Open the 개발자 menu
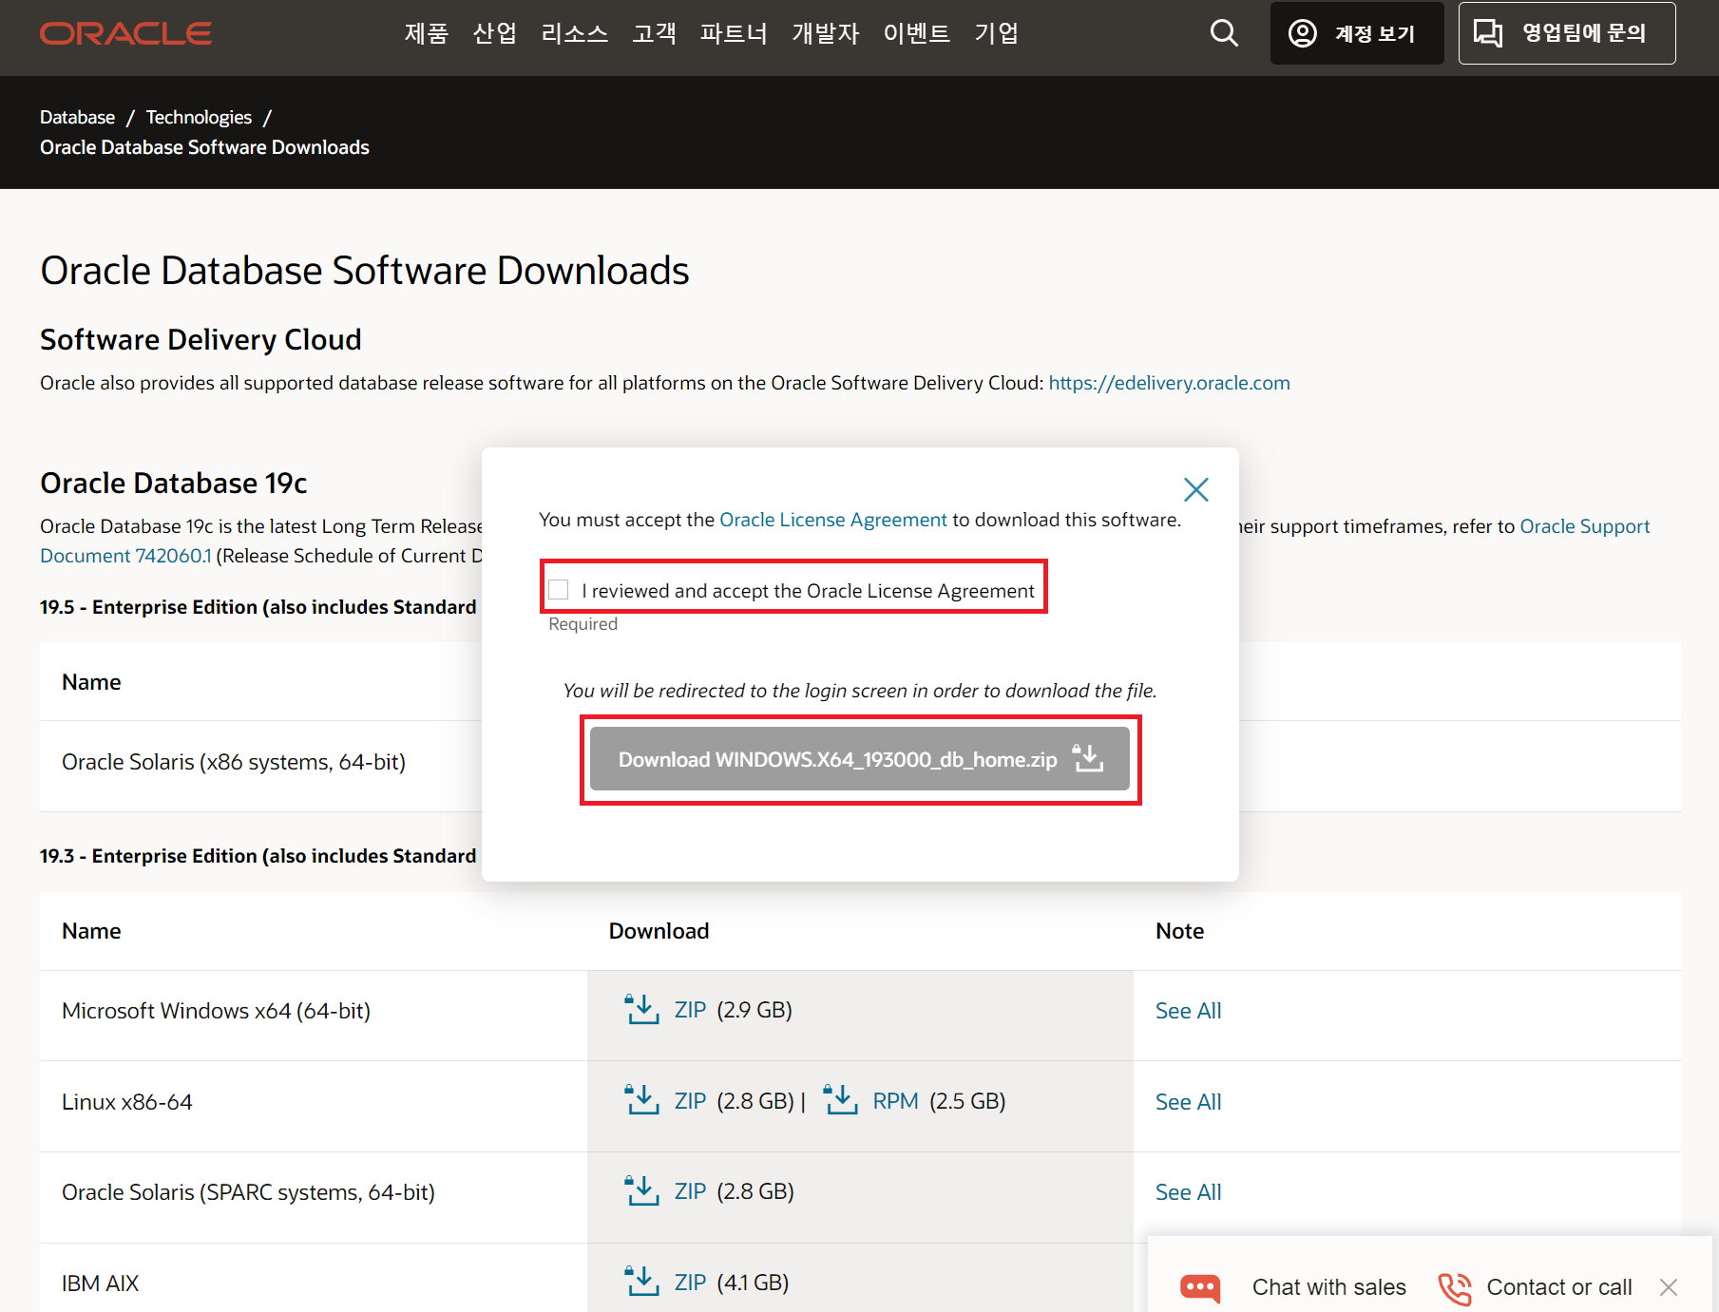This screenshot has height=1312, width=1719. [825, 33]
